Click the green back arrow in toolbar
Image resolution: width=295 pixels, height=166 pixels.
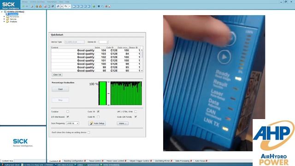click(x=24, y=6)
